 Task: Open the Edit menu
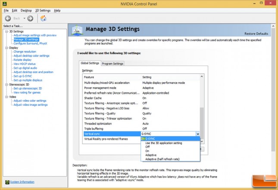(x=15, y=10)
